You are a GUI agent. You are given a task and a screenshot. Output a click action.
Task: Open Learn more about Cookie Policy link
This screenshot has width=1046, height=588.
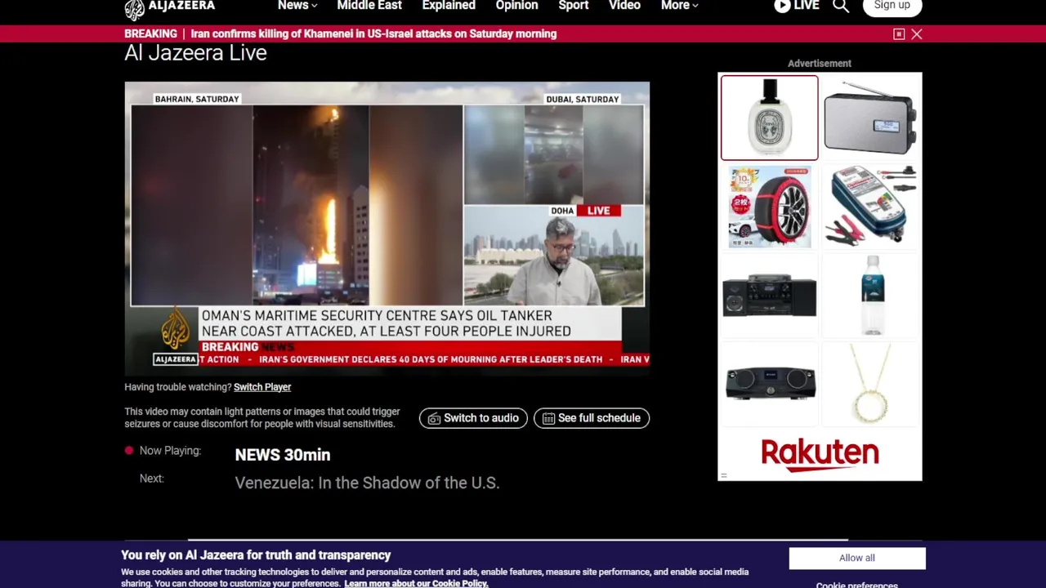pos(416,583)
